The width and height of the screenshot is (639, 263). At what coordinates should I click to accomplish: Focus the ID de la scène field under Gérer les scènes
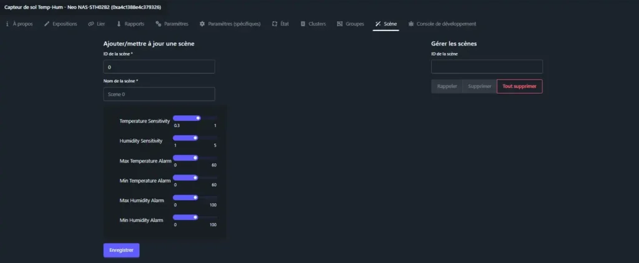tap(487, 67)
